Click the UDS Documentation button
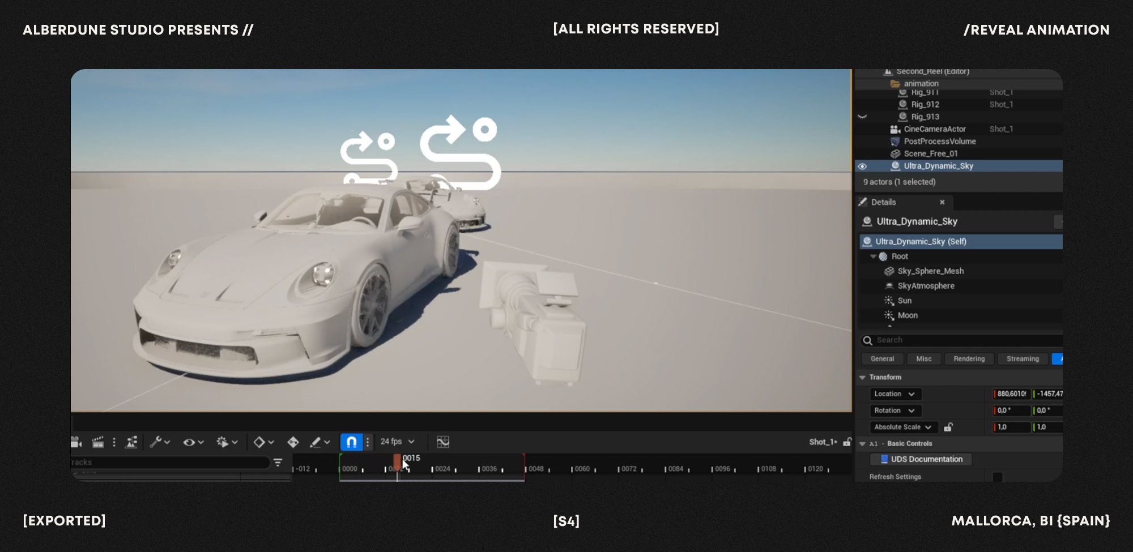This screenshot has width=1133, height=552. tap(921, 459)
